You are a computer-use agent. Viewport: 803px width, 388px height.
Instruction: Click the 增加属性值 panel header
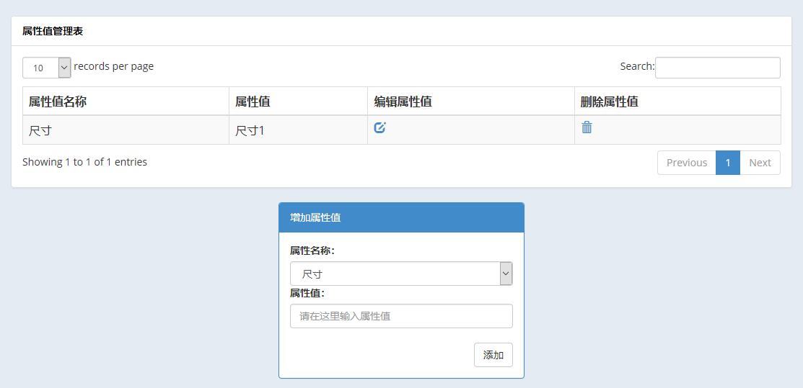[401, 217]
